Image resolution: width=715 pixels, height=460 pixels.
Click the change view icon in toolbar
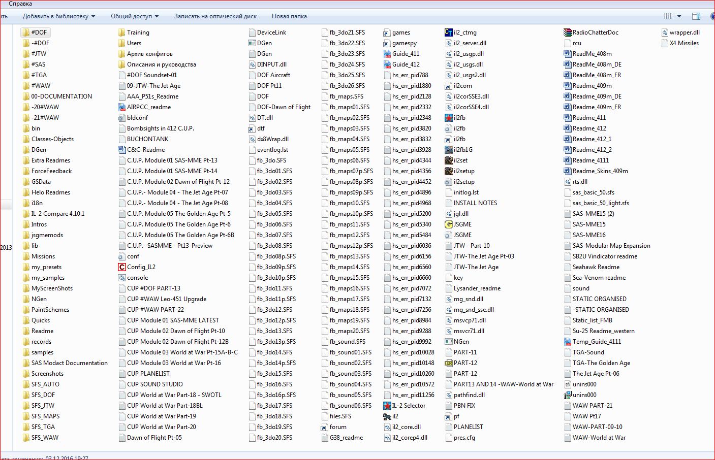(668, 16)
